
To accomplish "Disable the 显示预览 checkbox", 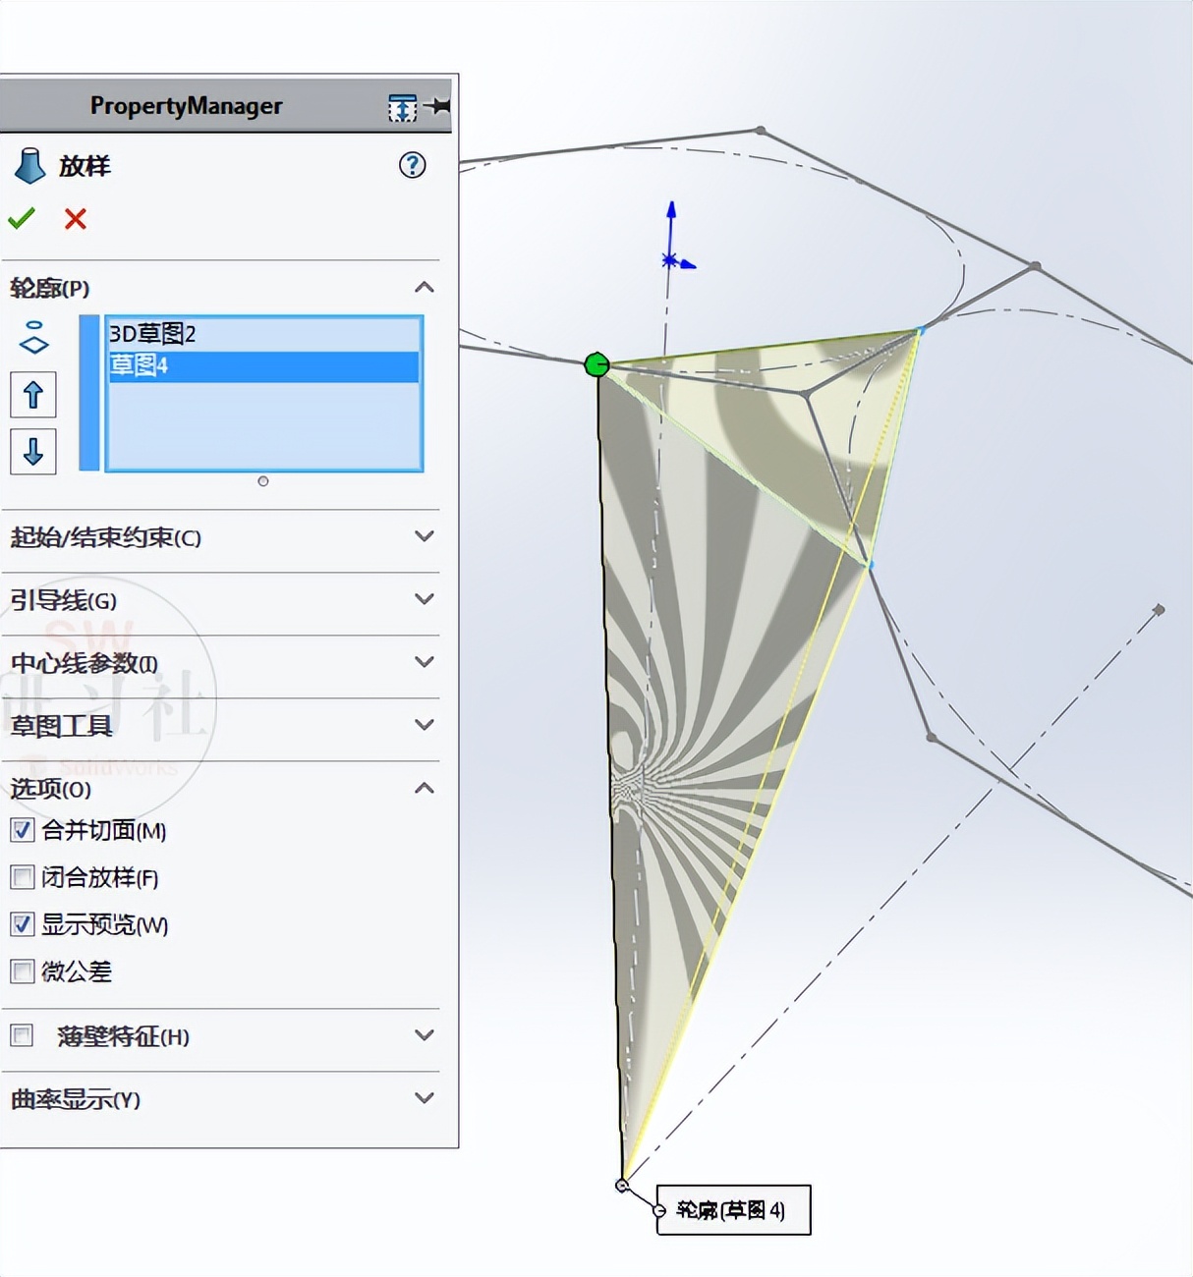I will [x=22, y=923].
